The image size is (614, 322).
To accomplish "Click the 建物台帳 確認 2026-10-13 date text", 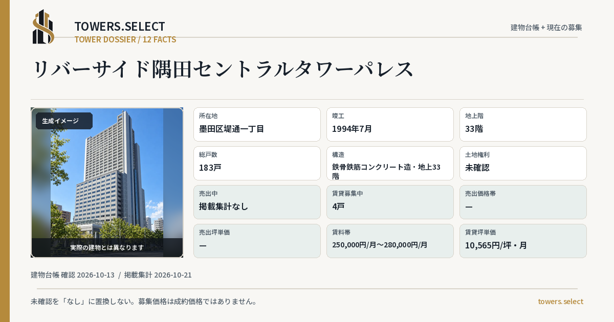I will point(73,275).
